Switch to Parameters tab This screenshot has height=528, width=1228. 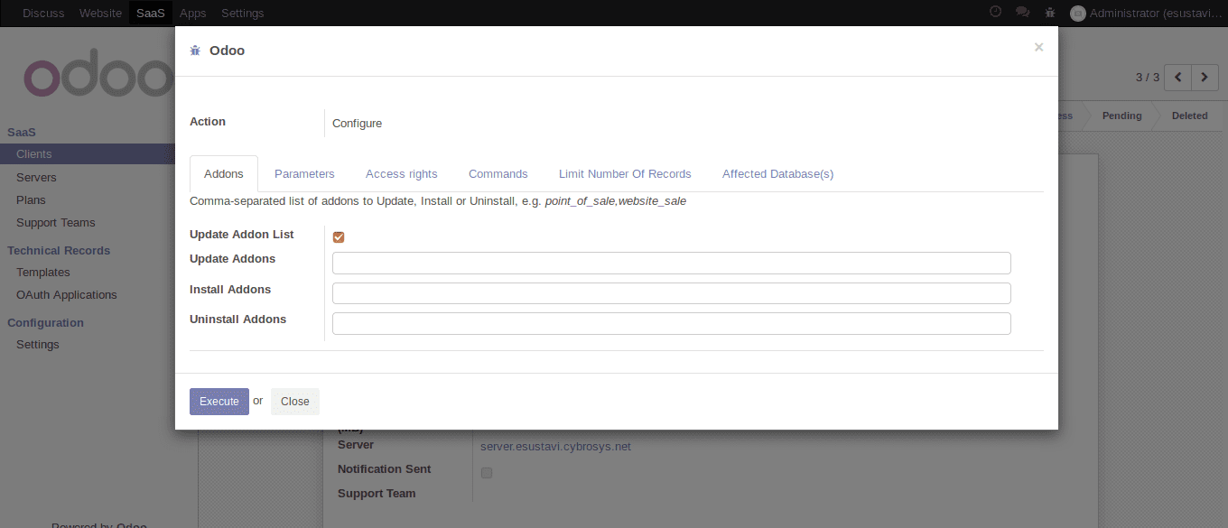(x=304, y=173)
